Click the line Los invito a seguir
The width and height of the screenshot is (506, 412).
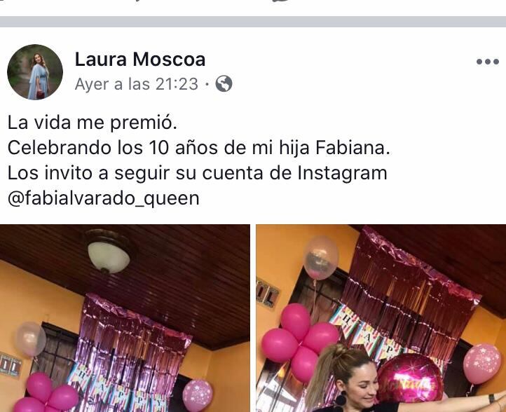(197, 173)
